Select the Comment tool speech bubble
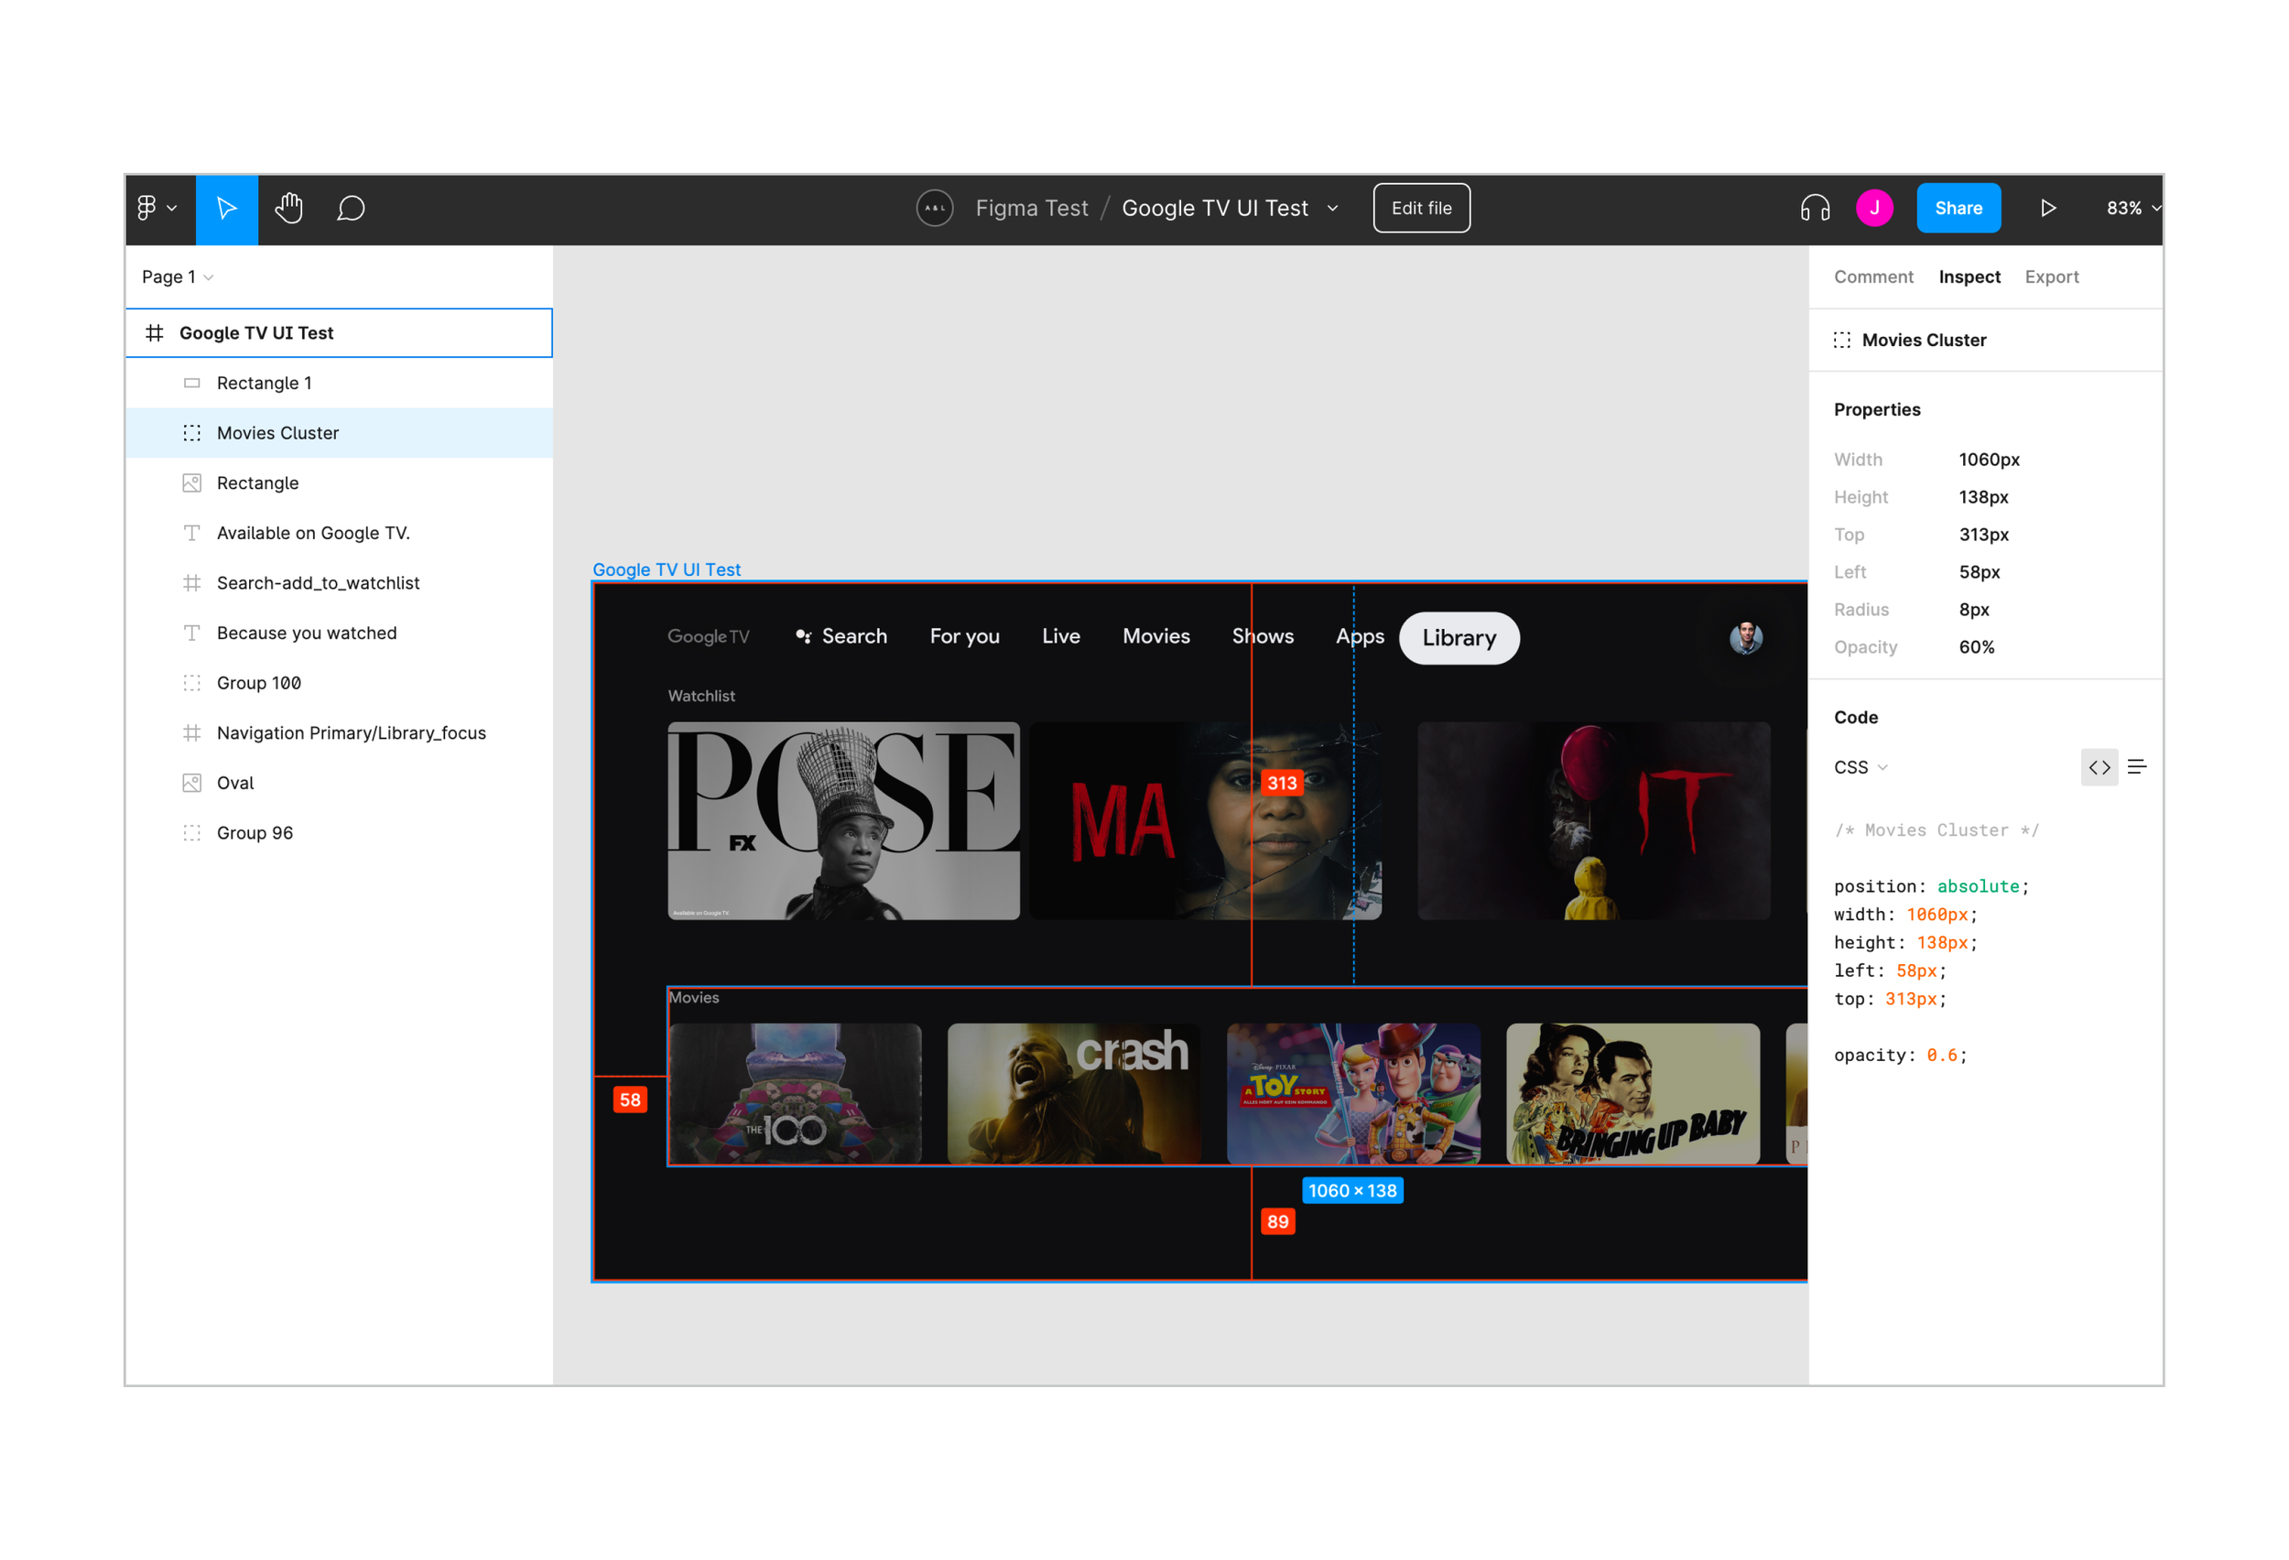 point(351,209)
